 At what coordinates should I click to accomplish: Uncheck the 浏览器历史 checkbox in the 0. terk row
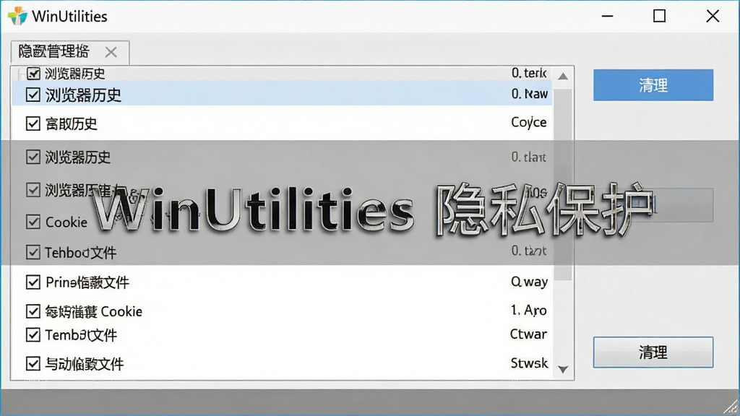pos(33,73)
